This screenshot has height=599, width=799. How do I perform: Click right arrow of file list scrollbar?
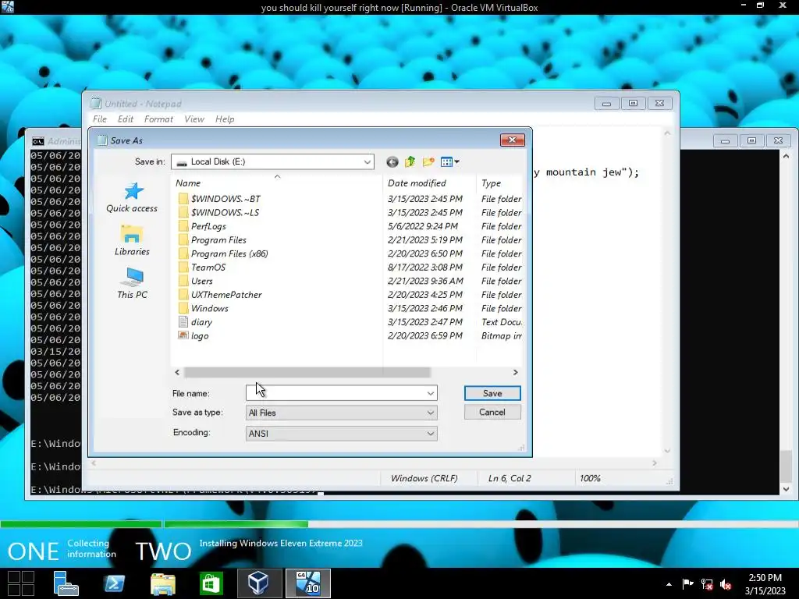click(x=515, y=372)
